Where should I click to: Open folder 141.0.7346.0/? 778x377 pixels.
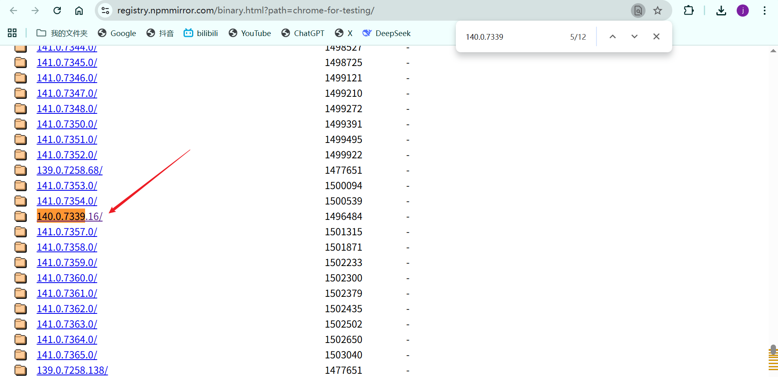[67, 78]
